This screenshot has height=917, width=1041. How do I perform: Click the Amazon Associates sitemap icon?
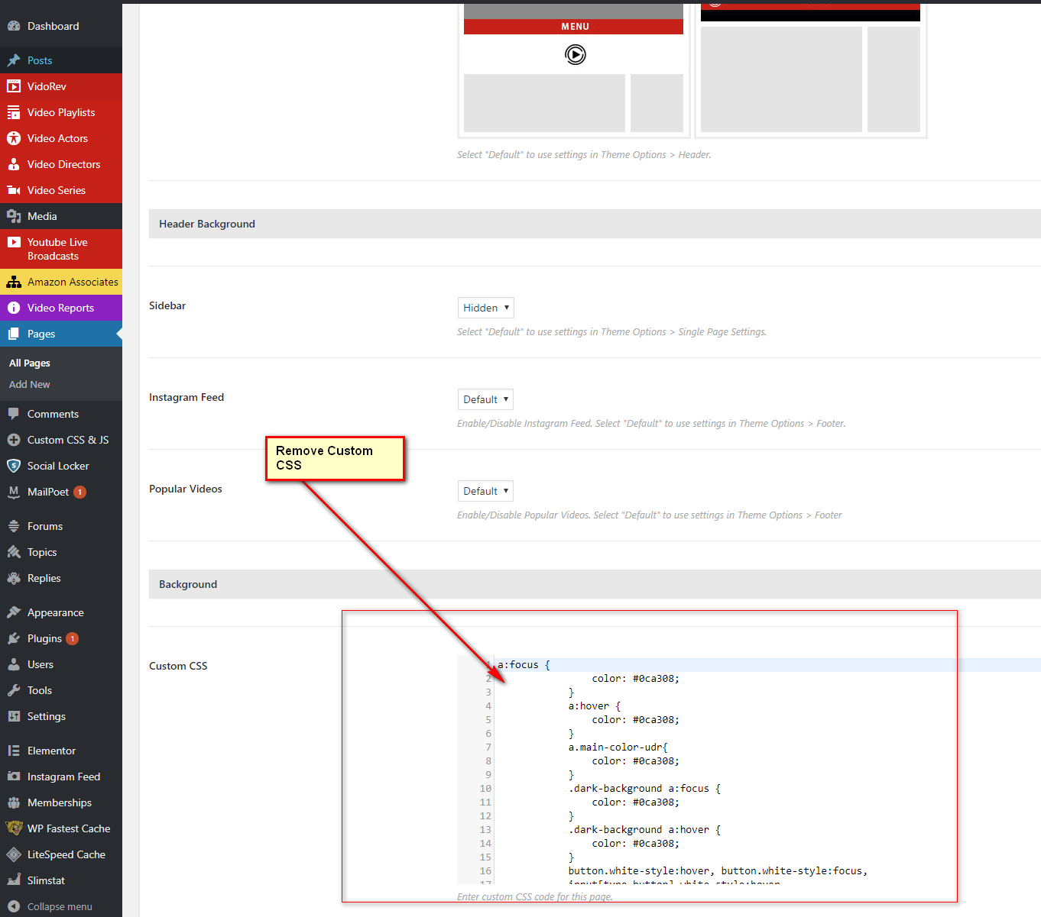point(14,282)
